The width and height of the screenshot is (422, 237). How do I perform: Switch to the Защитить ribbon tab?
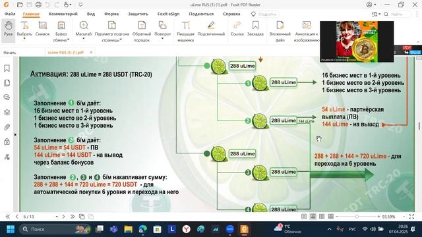[138, 14]
